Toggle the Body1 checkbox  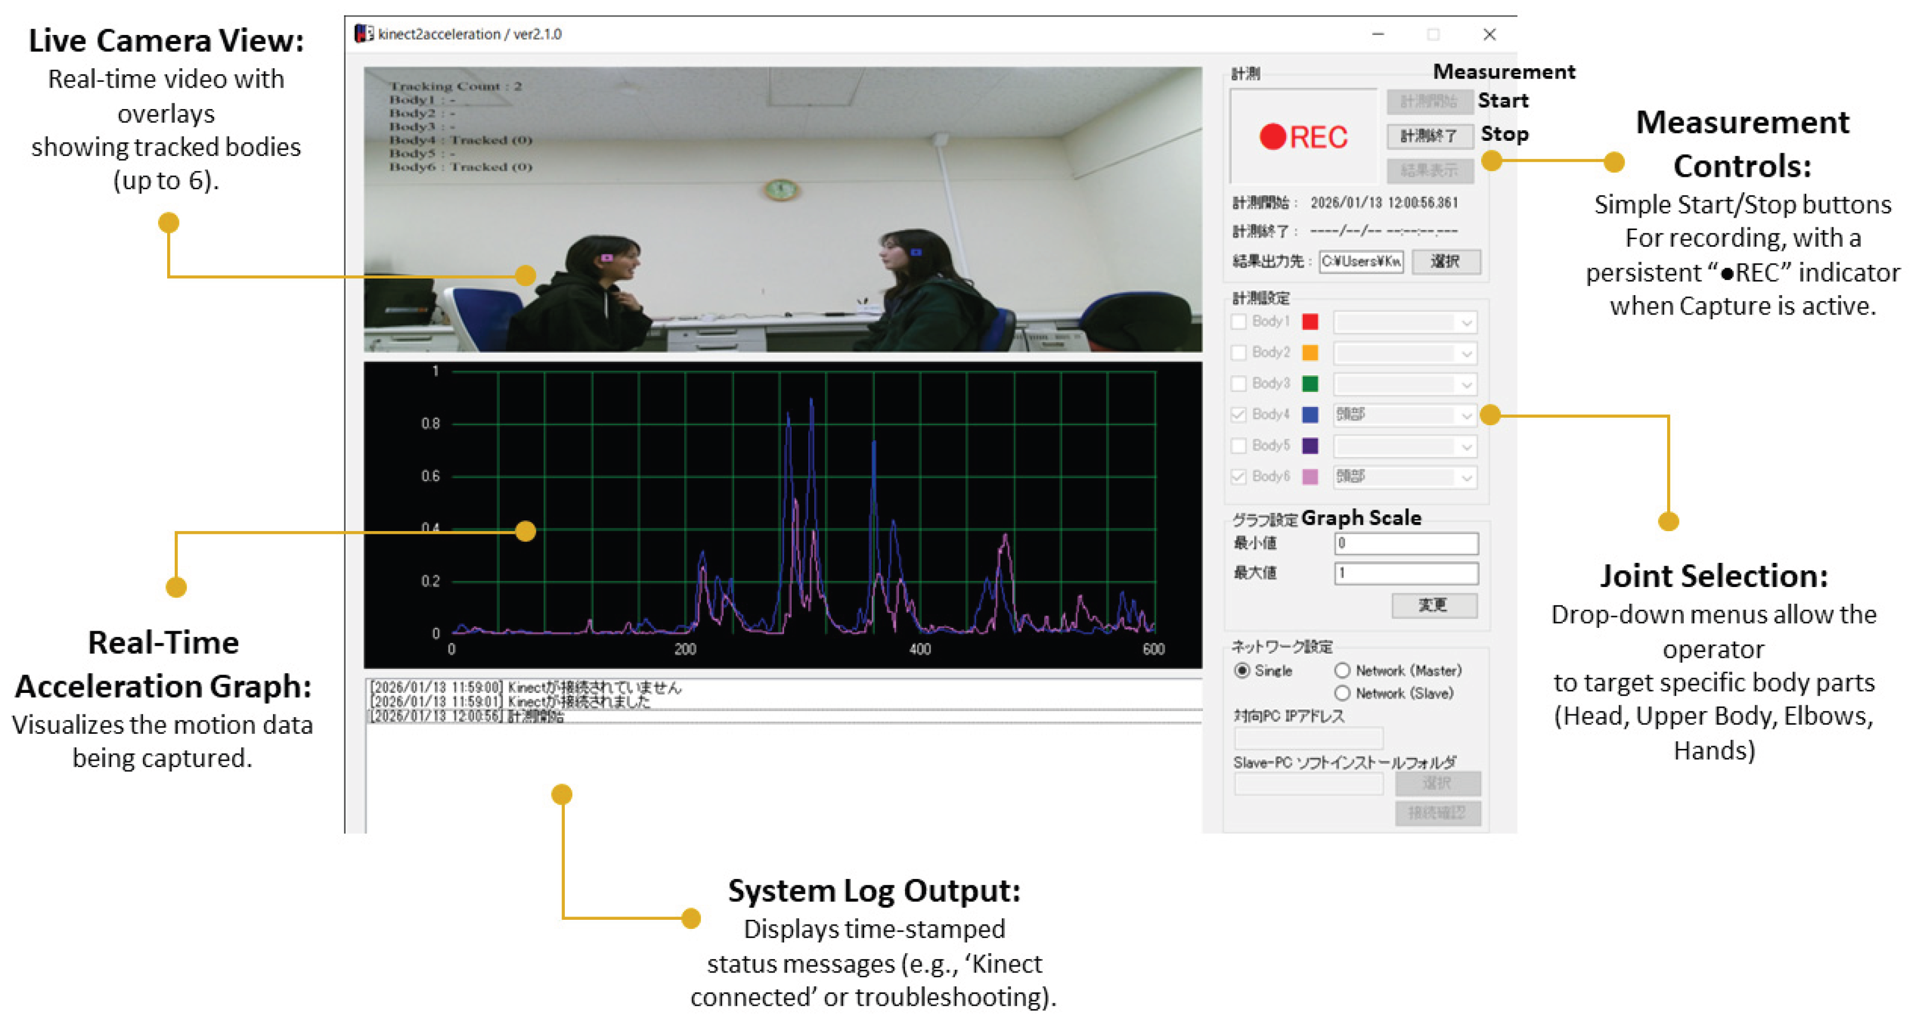(1238, 321)
